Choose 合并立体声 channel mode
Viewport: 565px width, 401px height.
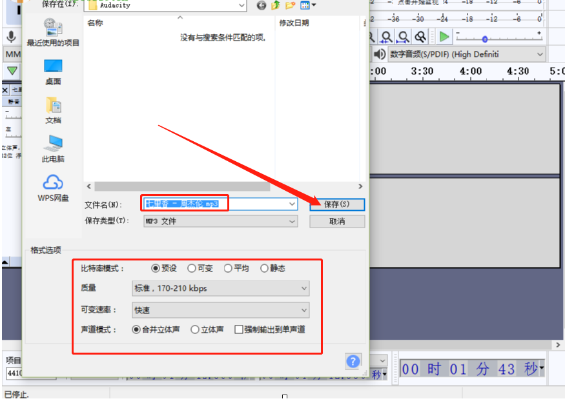pyautogui.click(x=156, y=329)
